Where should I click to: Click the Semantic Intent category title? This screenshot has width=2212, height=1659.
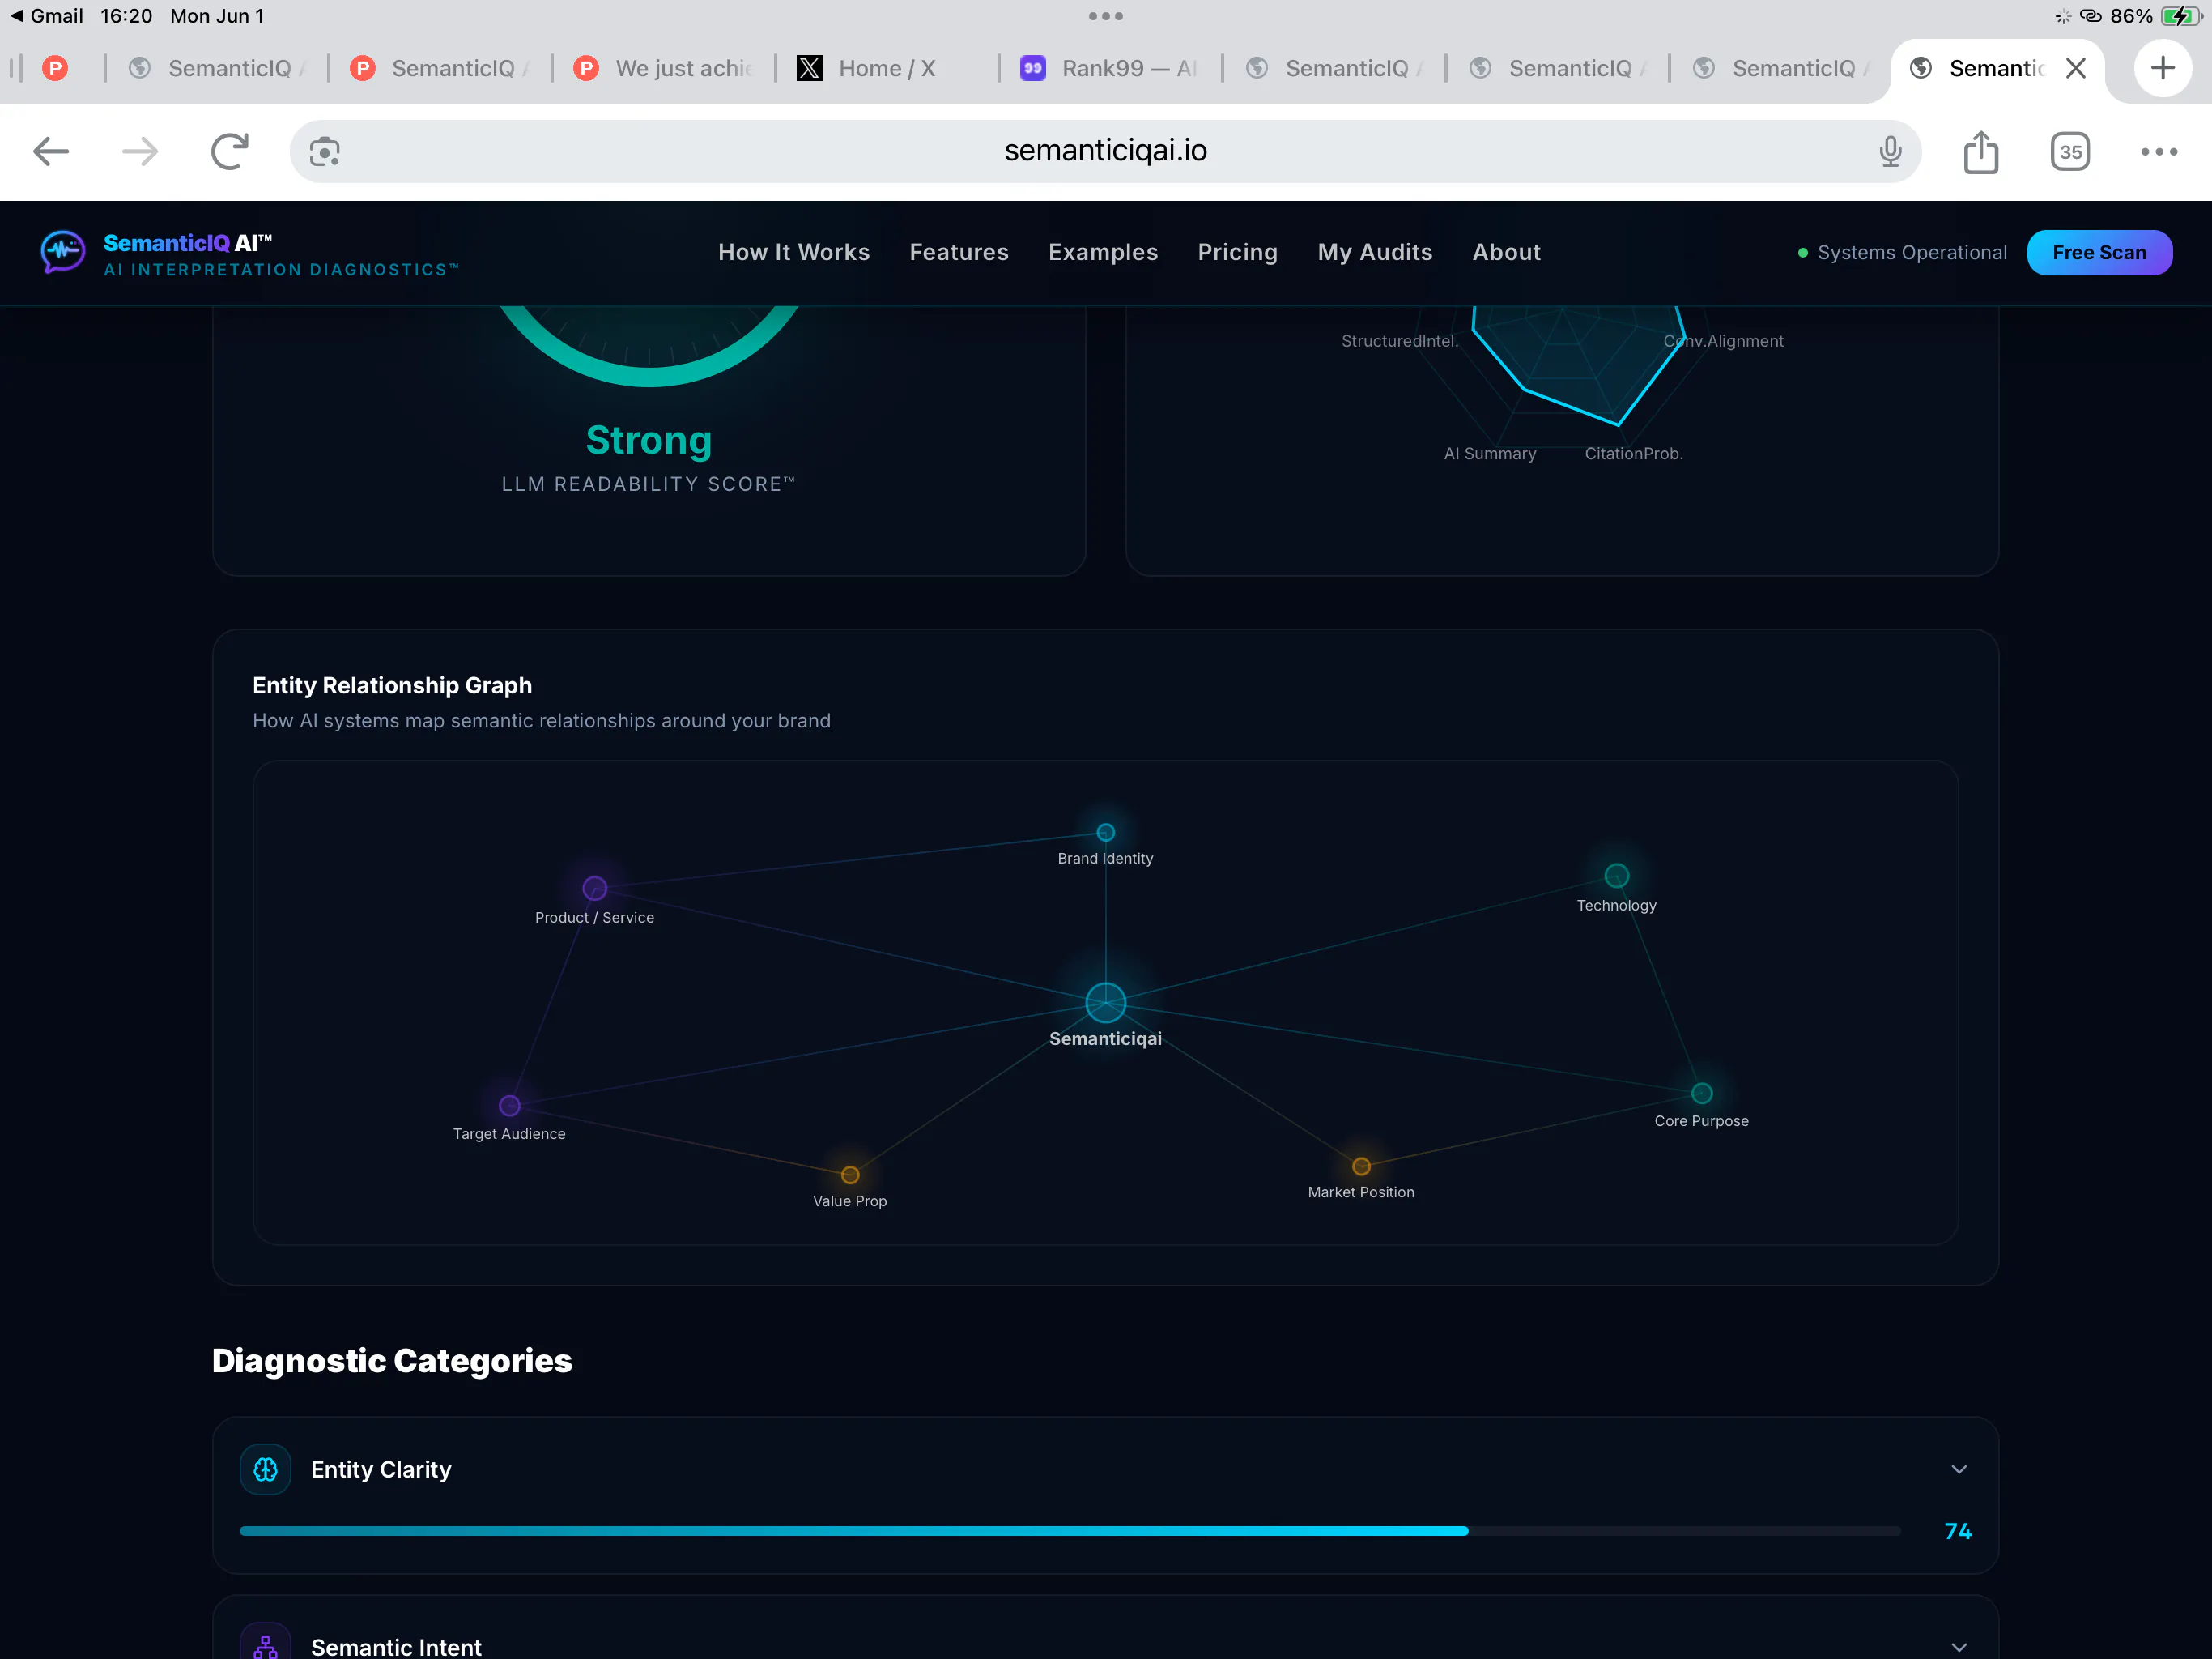point(396,1646)
